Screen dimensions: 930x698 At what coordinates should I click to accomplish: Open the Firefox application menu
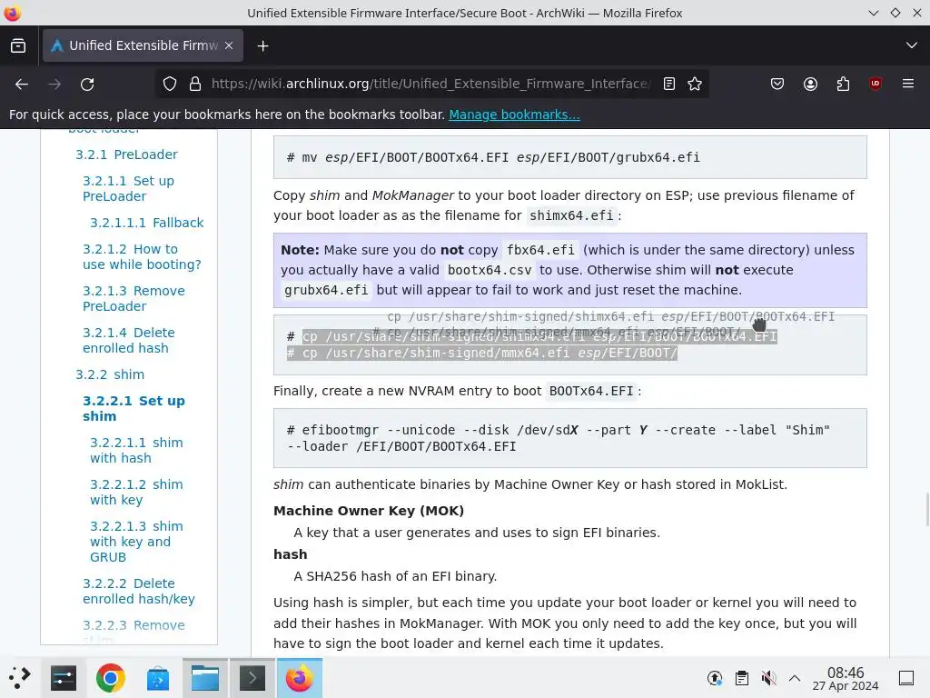(908, 85)
